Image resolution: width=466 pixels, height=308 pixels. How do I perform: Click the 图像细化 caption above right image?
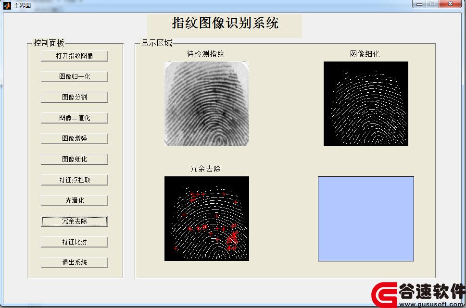(365, 54)
